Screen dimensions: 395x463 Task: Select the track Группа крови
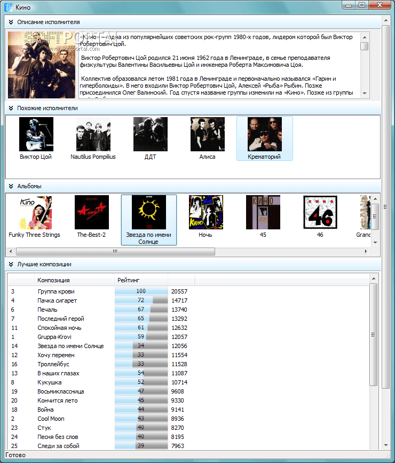pyautogui.click(x=56, y=291)
